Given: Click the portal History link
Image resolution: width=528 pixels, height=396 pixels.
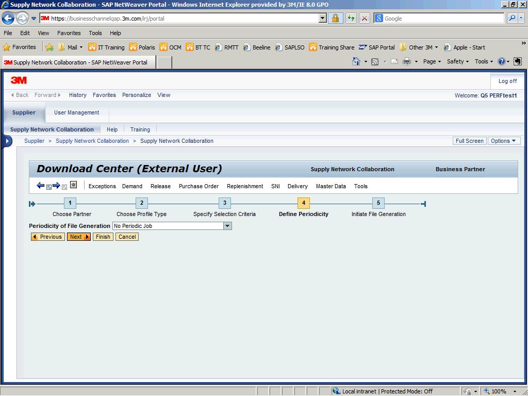Looking at the screenshot, I should click(78, 95).
